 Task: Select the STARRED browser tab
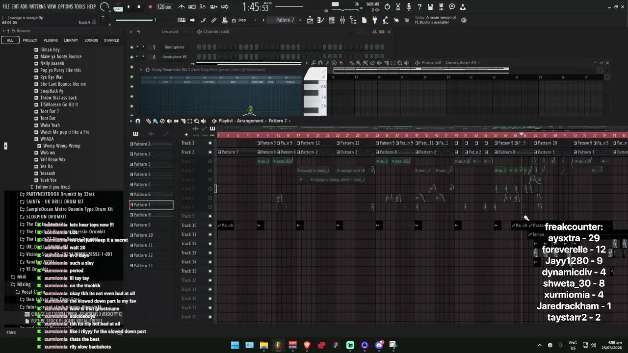click(x=111, y=40)
